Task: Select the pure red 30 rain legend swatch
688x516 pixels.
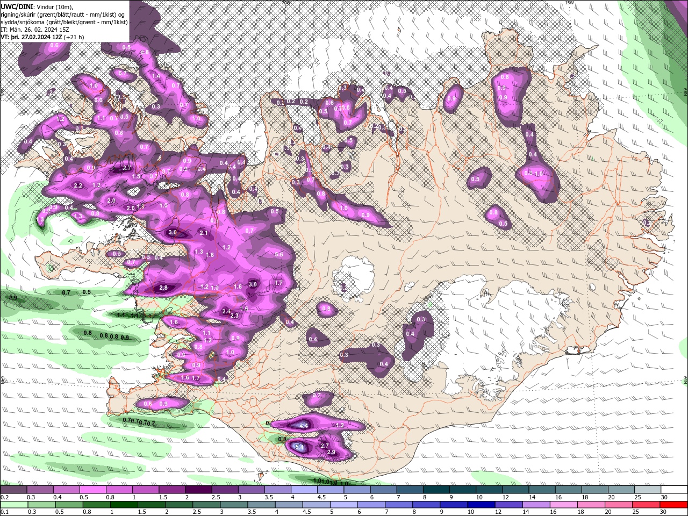Action: (x=673, y=505)
